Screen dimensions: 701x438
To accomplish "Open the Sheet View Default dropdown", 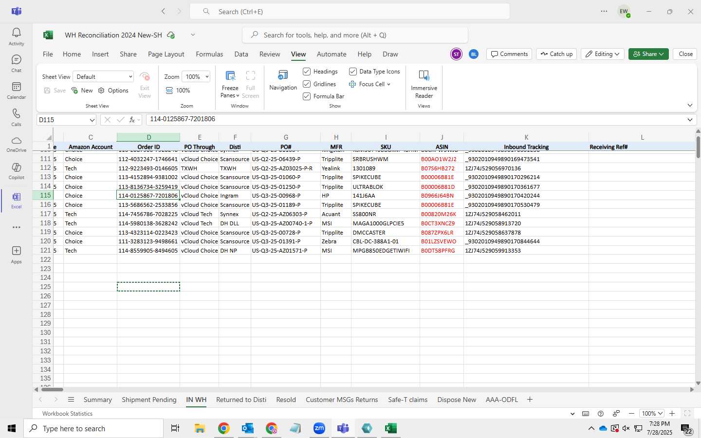I will (103, 77).
